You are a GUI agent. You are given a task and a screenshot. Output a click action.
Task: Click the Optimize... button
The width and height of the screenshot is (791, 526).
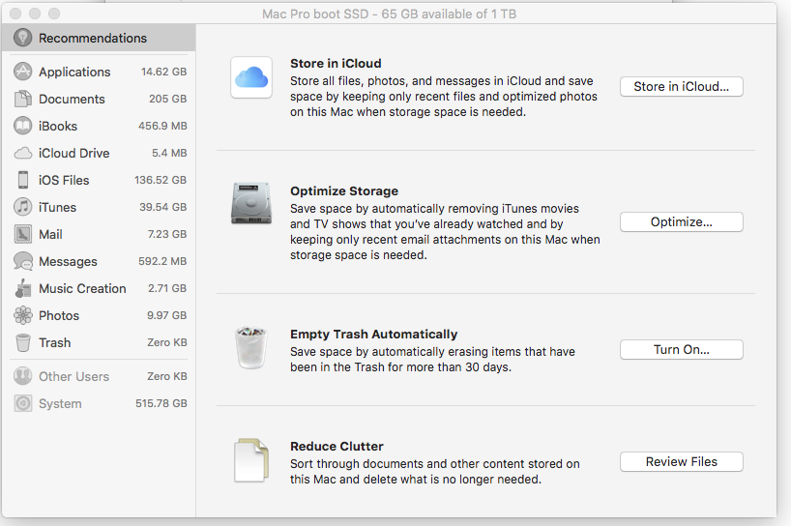[681, 221]
